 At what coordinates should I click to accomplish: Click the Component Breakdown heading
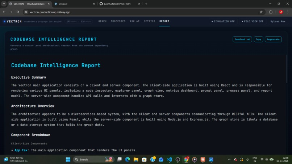[30, 135]
